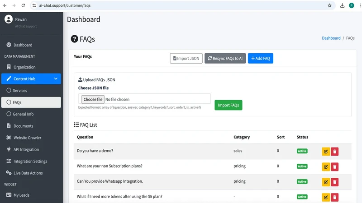Delete the Whatsapp Integration FAQ

(x=334, y=182)
